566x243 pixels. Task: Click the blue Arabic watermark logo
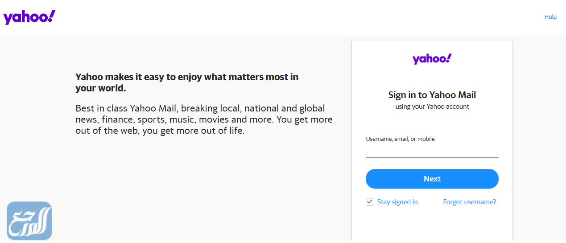click(x=29, y=221)
